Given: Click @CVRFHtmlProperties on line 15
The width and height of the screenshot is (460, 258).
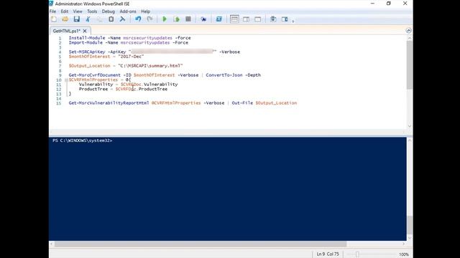Looking at the screenshot, I should 176,103.
